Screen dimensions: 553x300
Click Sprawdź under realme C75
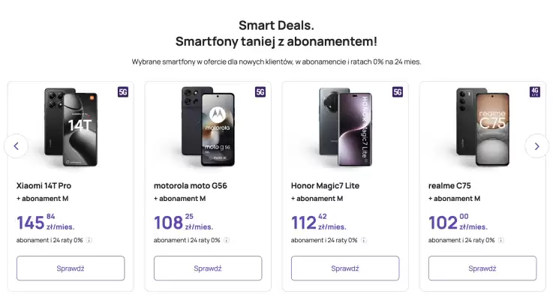pyautogui.click(x=482, y=268)
